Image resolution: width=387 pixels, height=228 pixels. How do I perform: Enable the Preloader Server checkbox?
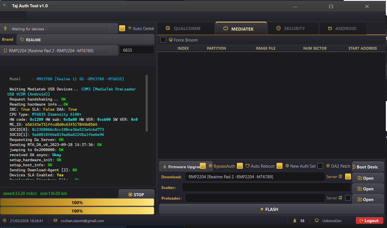(348, 198)
